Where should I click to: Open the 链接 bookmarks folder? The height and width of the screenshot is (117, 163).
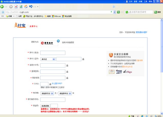[x=48, y=16]
